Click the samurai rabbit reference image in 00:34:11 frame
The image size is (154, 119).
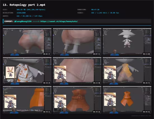(10, 101)
